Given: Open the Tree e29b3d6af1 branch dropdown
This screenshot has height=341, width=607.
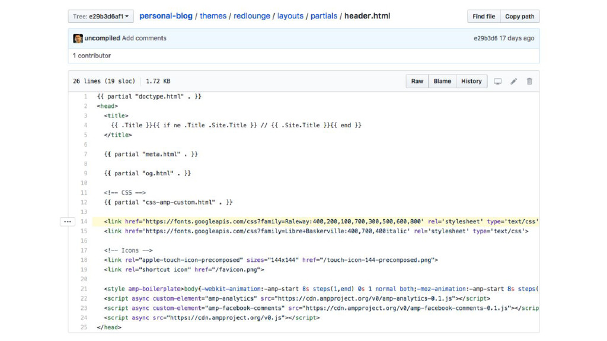Looking at the screenshot, I should [101, 16].
